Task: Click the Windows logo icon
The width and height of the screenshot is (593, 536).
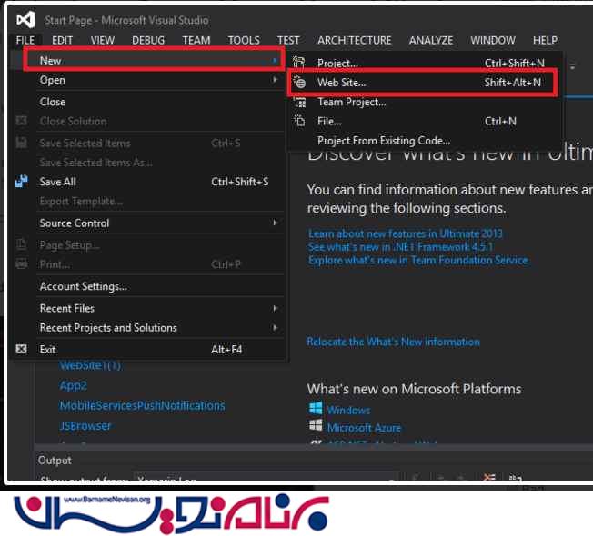Action: [x=316, y=409]
